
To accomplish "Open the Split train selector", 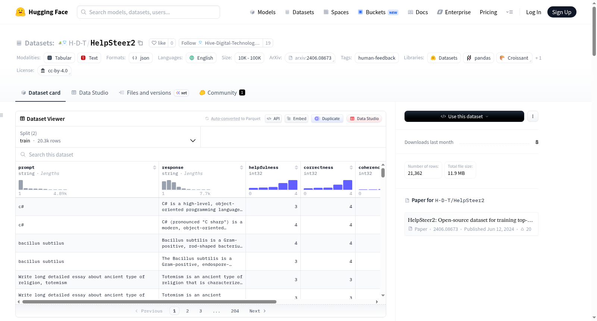I will pos(108,137).
